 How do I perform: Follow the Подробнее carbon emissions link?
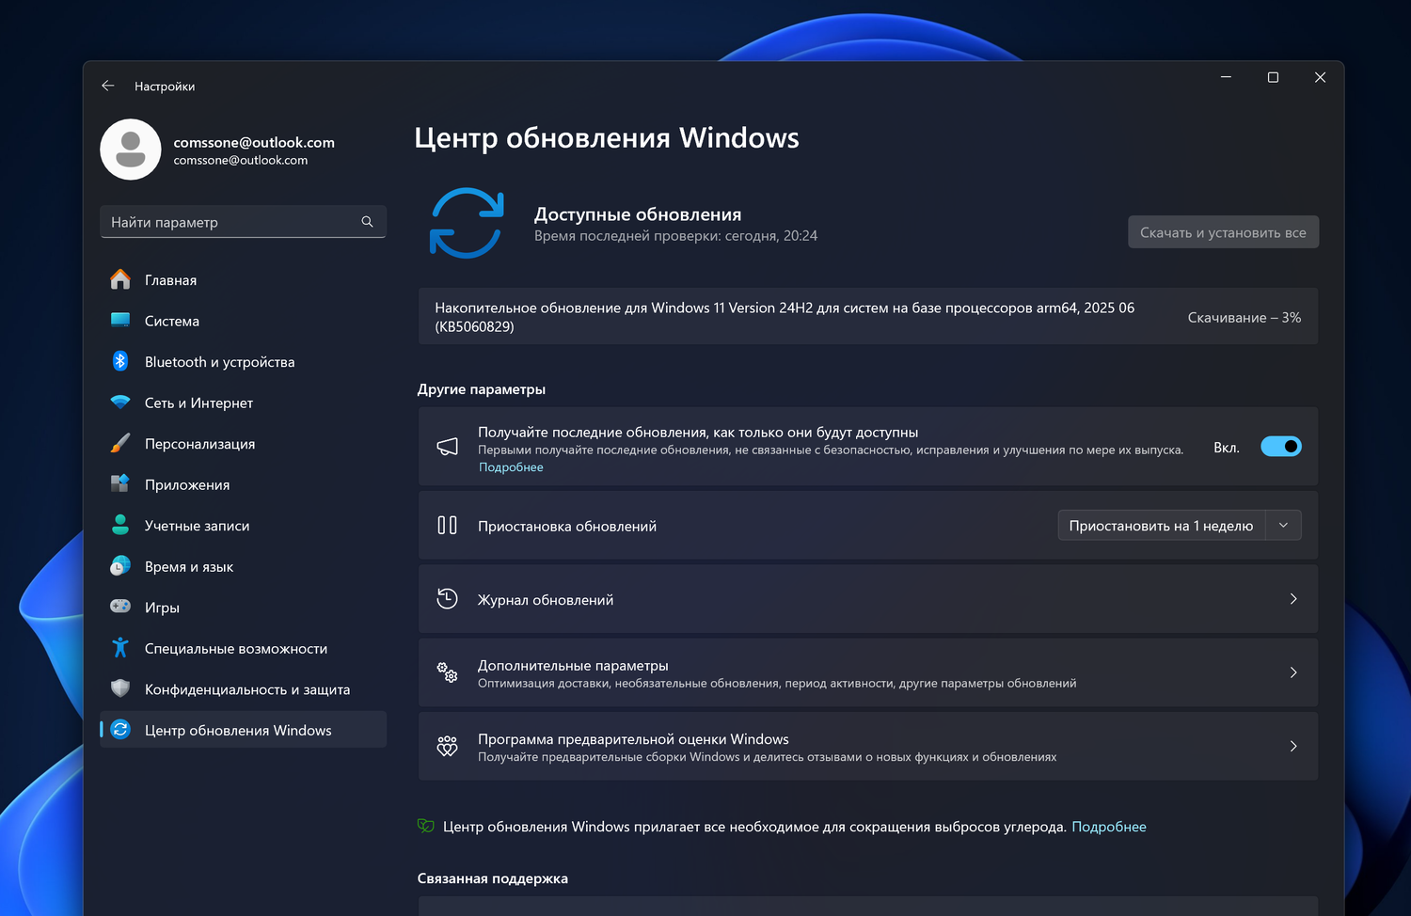pos(1109,827)
